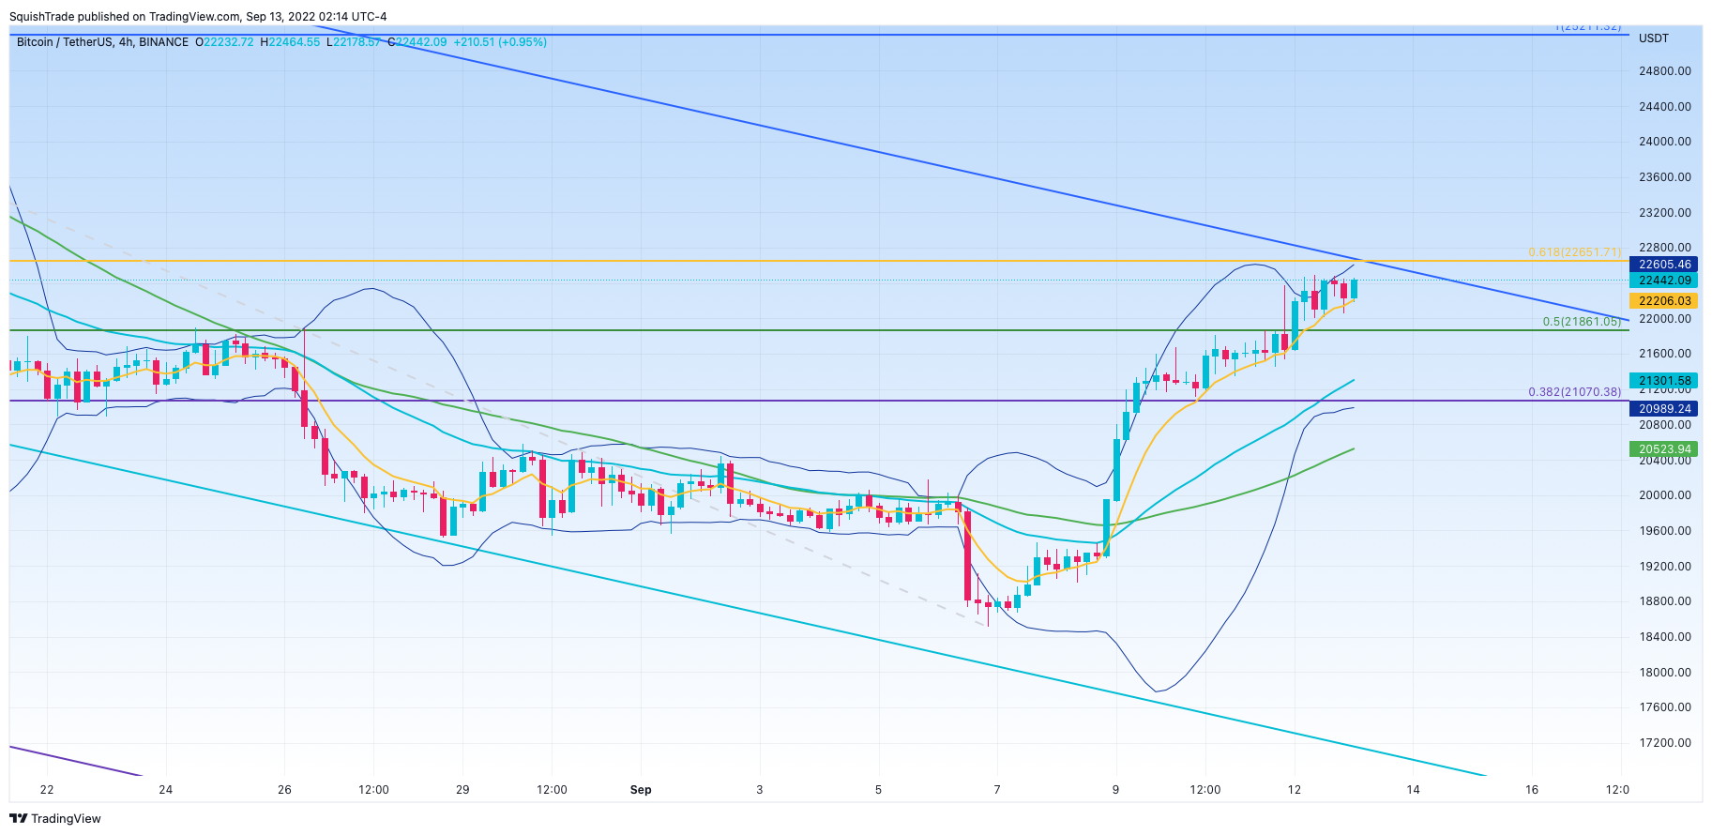Click the 16 date label on the time axis
This screenshot has width=1712, height=835.
[x=1532, y=790]
